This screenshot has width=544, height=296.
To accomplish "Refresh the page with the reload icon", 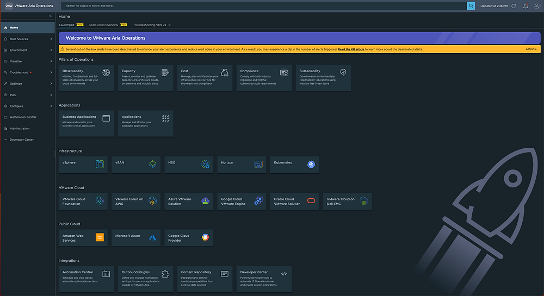I will [x=514, y=6].
